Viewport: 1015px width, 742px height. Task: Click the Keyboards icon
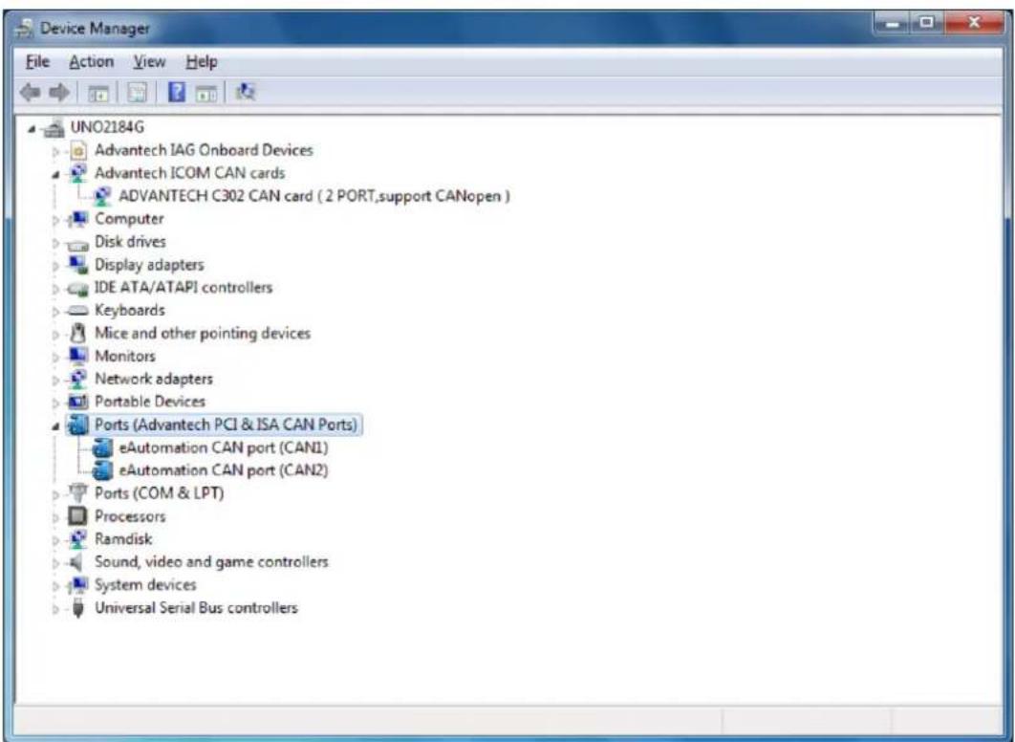(x=77, y=311)
